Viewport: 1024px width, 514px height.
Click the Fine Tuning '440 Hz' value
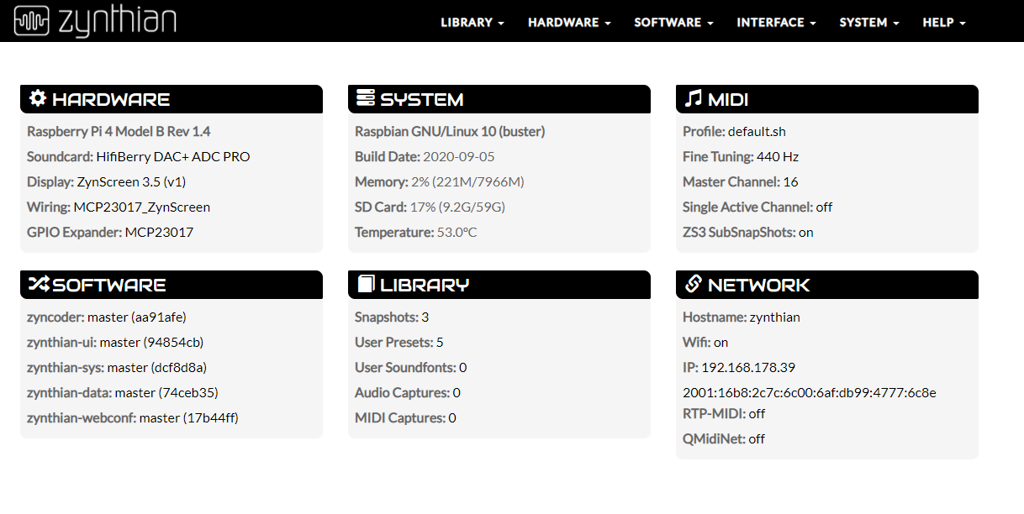pos(778,156)
